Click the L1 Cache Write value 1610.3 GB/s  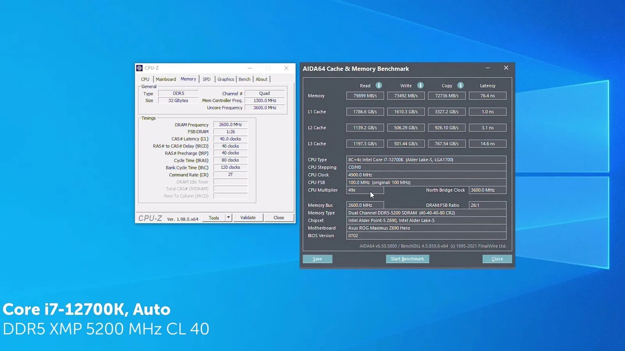point(406,112)
